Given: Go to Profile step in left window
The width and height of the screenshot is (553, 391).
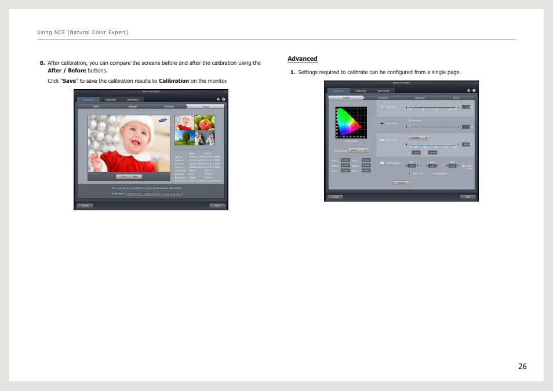Looking at the screenshot, I should (96, 107).
